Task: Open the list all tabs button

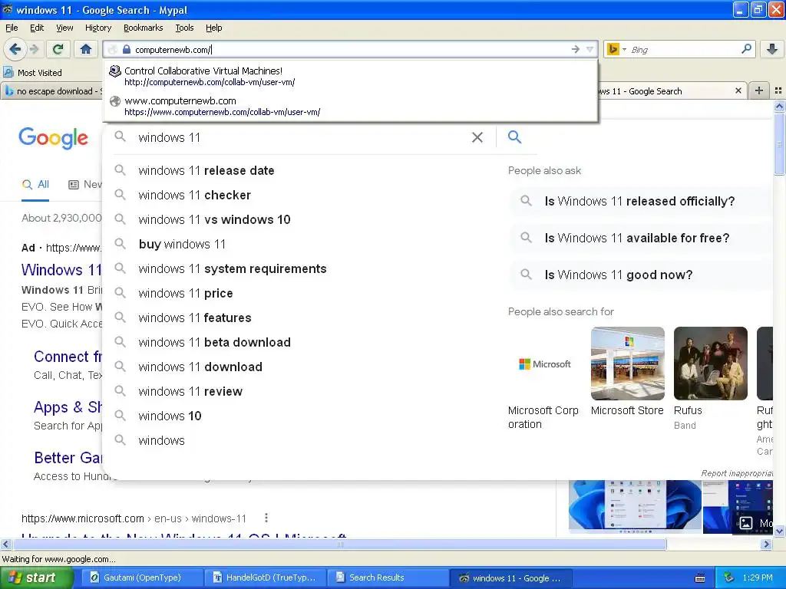Action: pos(778,90)
